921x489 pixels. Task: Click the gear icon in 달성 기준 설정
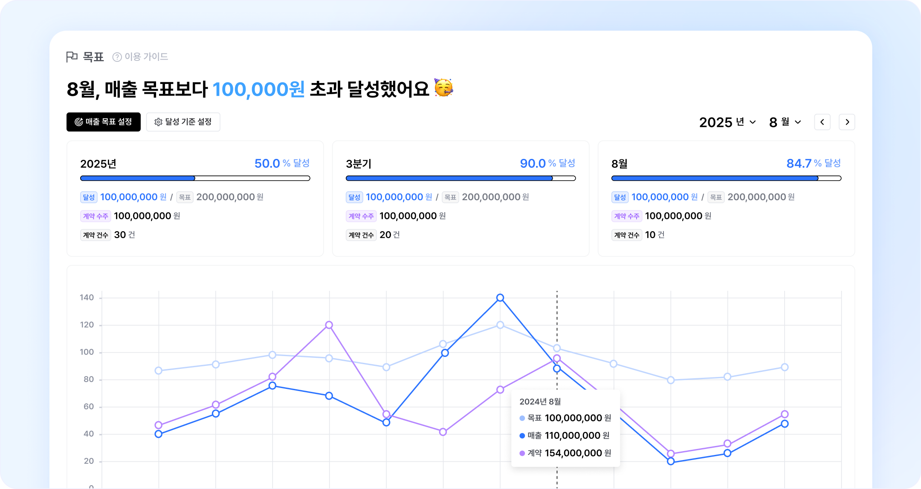[158, 122]
